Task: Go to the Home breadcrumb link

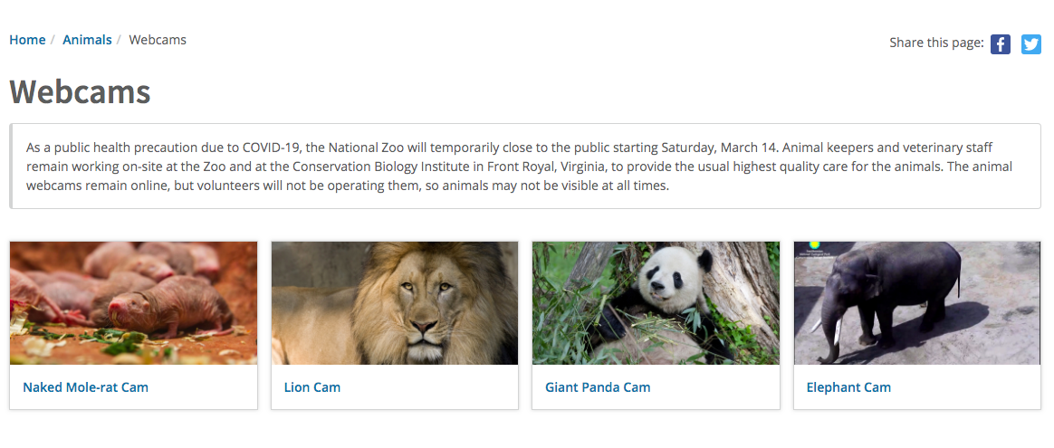Action: click(x=27, y=40)
